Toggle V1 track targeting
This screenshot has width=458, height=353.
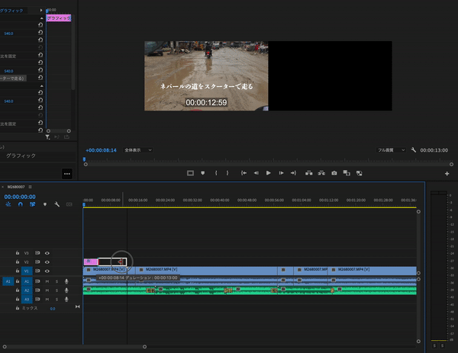(x=27, y=271)
